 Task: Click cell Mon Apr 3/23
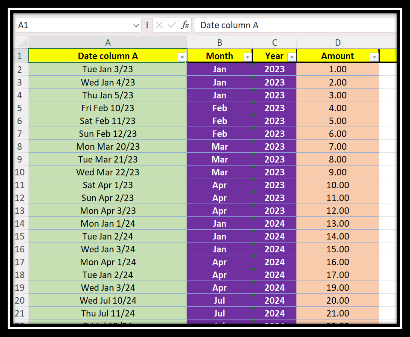(x=108, y=210)
